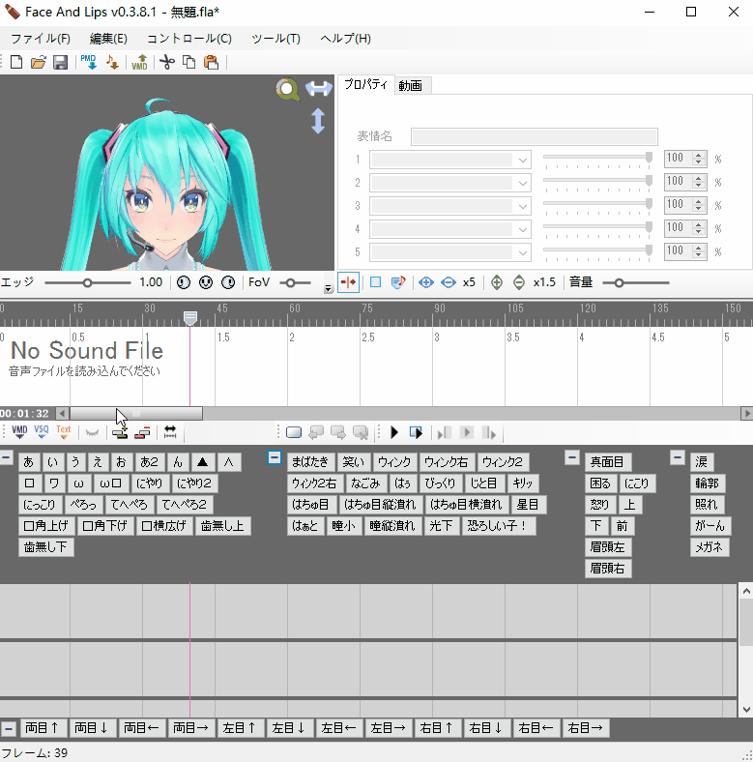Open the expression slot 3 dropdown
This screenshot has height=762, width=753.
point(523,206)
